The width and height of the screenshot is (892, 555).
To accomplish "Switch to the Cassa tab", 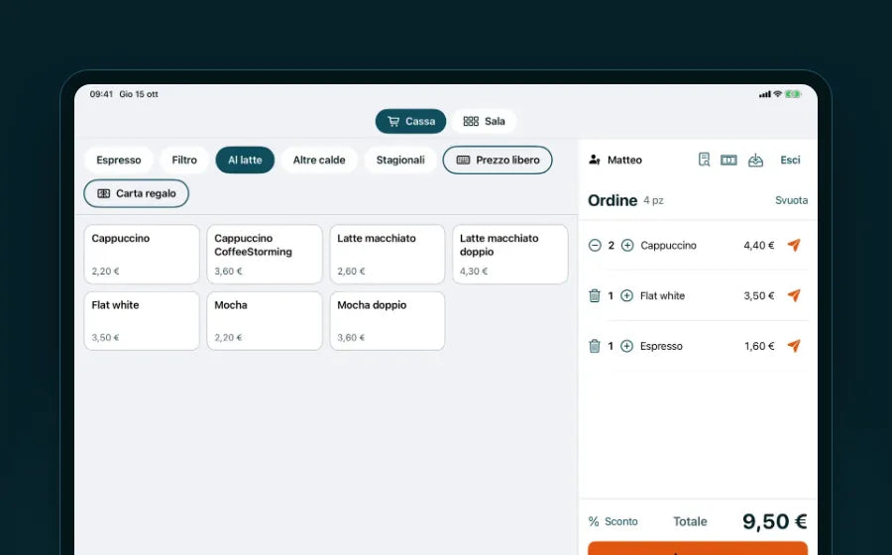I will coord(410,121).
